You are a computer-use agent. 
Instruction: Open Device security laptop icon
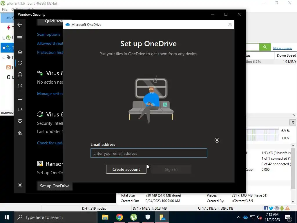[x=20, y=109]
